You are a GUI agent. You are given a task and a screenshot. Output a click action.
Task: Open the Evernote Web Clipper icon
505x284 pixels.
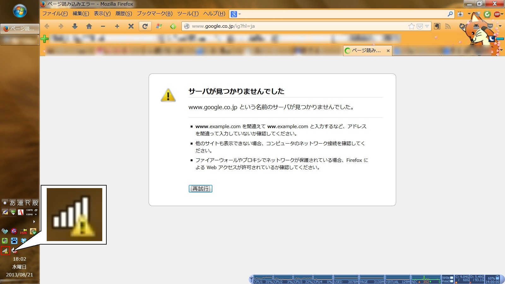[x=437, y=26]
